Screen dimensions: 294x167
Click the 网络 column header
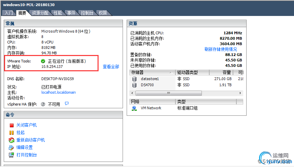coord(152,101)
